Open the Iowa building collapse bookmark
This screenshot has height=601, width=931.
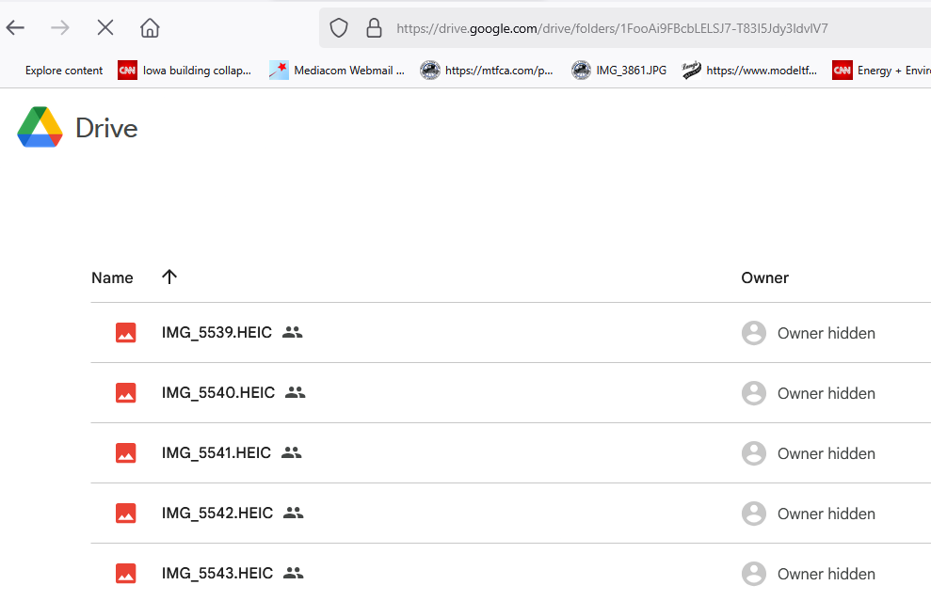coord(185,71)
